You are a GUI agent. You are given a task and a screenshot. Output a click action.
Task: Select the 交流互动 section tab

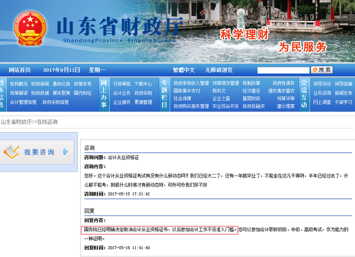(304, 94)
